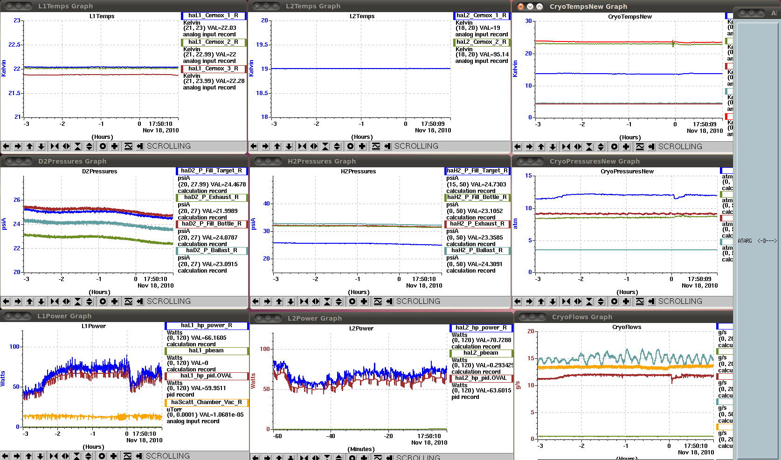Select the haL1_Cernox_1_R legend entry
Viewport: 781px width, 460px height.
pos(213,15)
